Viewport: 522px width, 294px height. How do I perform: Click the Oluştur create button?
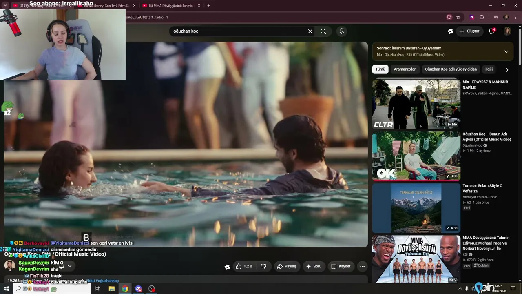469,31
